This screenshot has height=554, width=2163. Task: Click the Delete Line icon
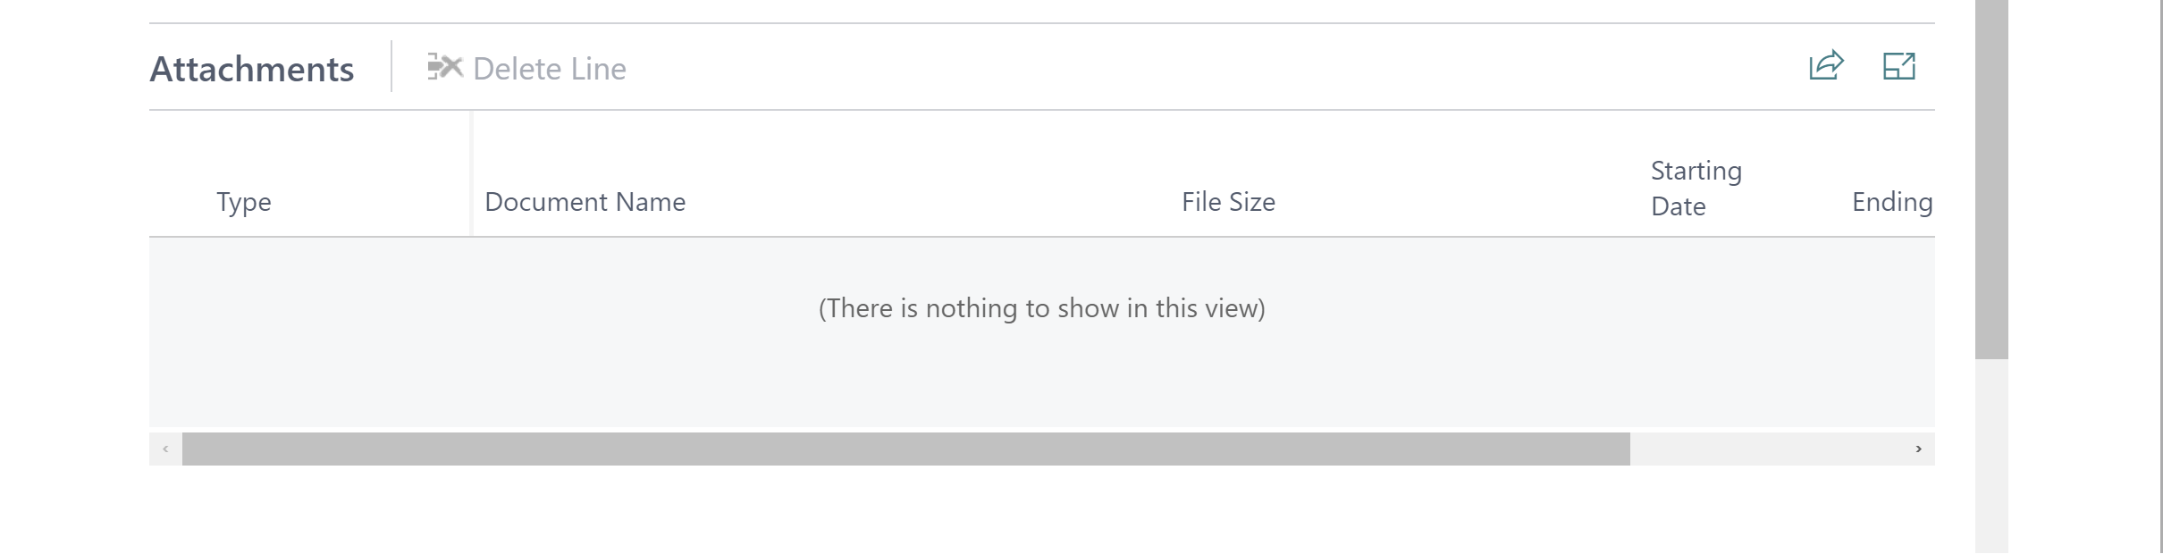click(444, 67)
